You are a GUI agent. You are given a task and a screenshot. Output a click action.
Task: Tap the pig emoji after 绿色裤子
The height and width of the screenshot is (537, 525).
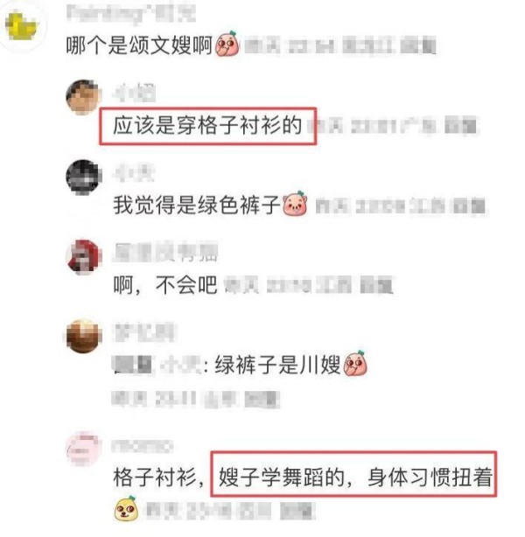(295, 204)
